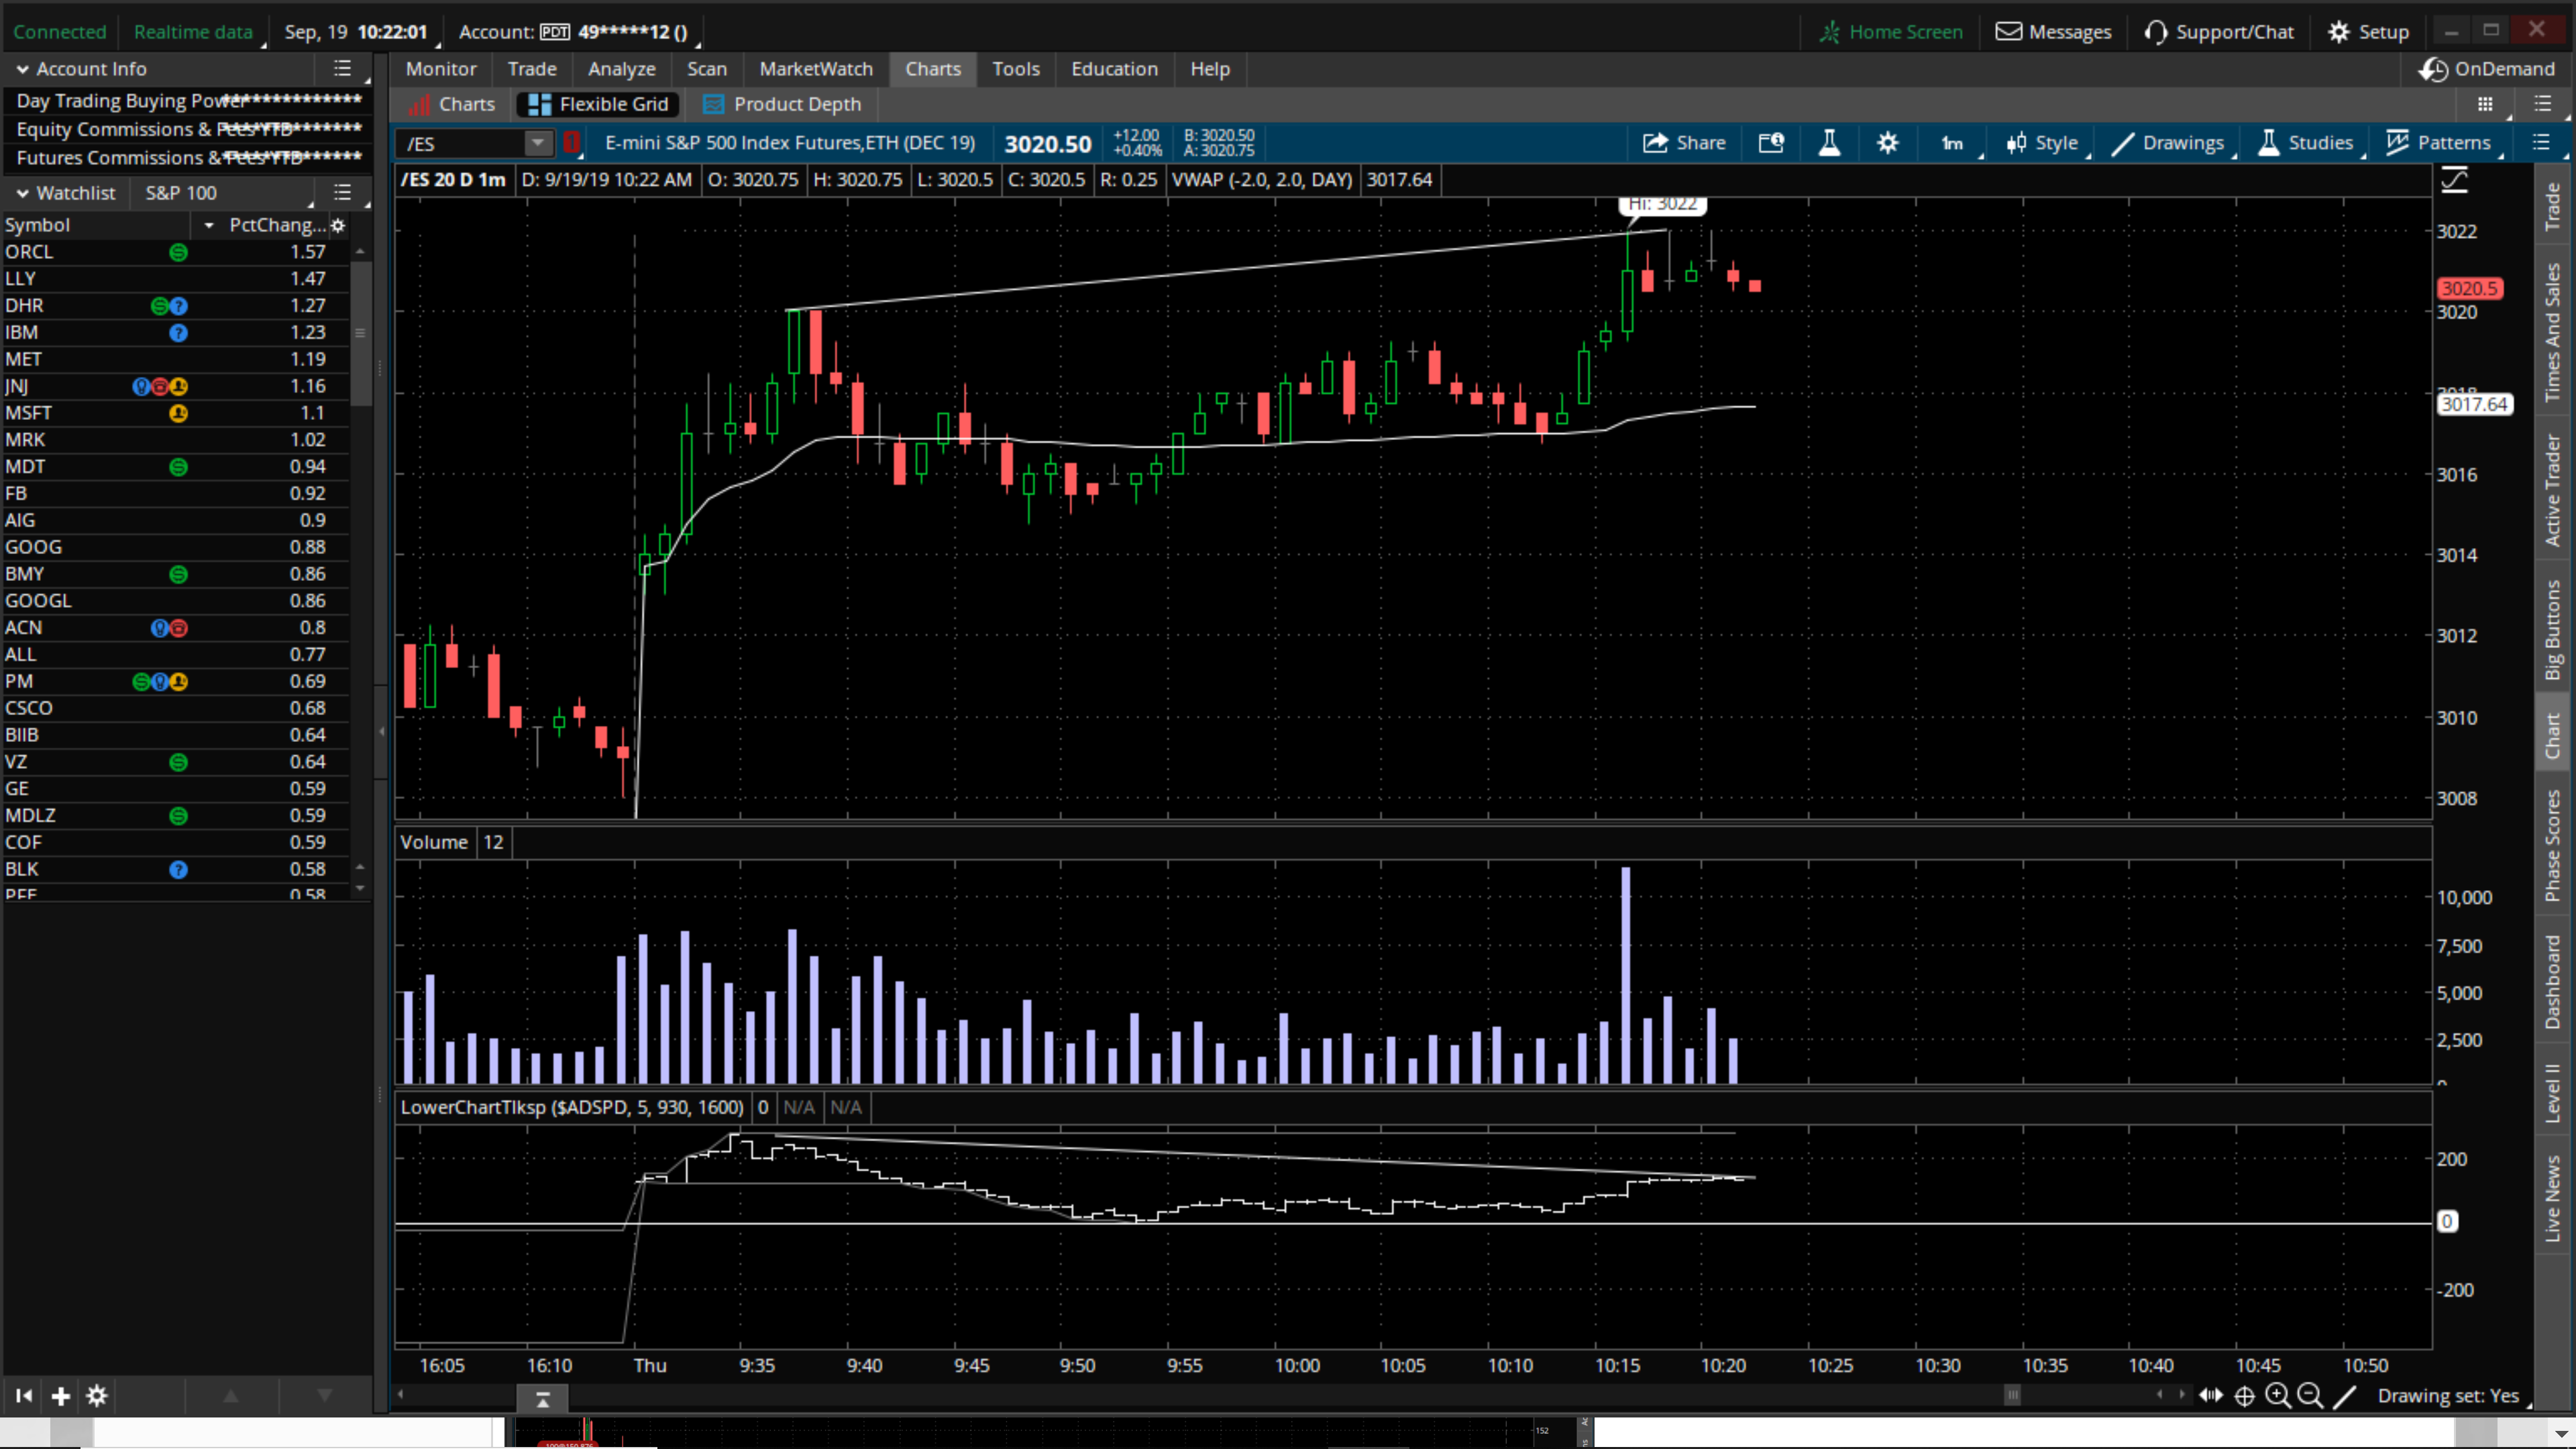This screenshot has width=2576, height=1449.
Task: Click the red symbol link icon
Action: [572, 143]
